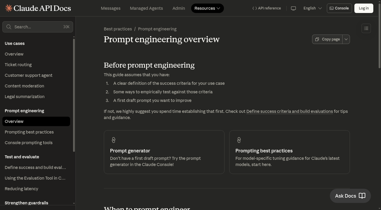The height and width of the screenshot is (210, 381).
Task: Click into the Search field
Action: (x=38, y=27)
